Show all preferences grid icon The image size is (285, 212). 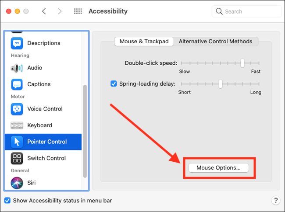point(78,11)
